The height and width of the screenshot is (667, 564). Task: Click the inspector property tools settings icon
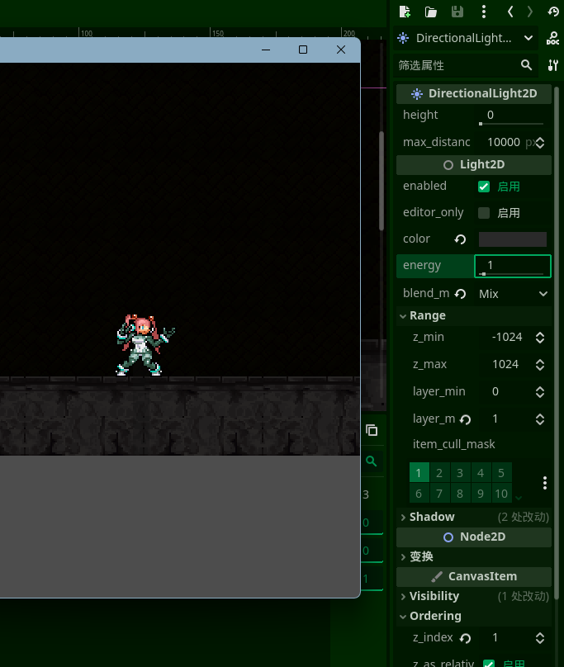552,65
